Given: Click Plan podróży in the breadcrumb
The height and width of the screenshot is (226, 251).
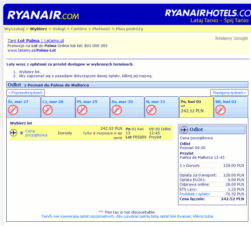Looking at the screenshot, I should tap(130, 29).
